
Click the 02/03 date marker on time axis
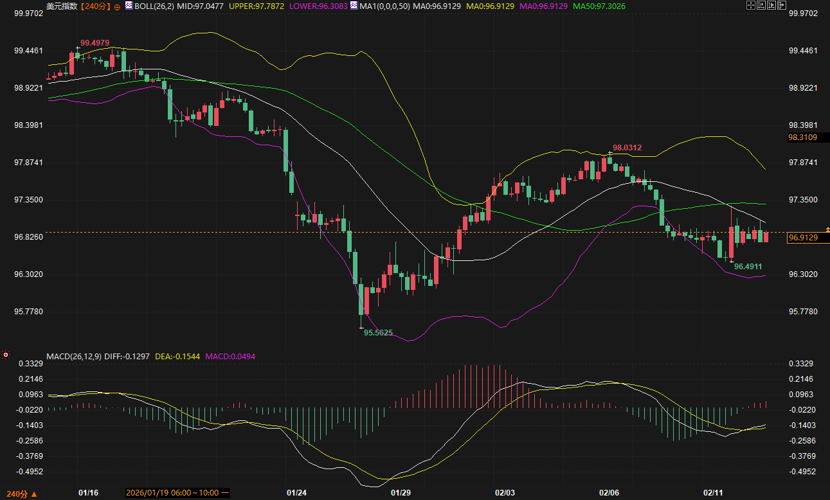coord(505,493)
